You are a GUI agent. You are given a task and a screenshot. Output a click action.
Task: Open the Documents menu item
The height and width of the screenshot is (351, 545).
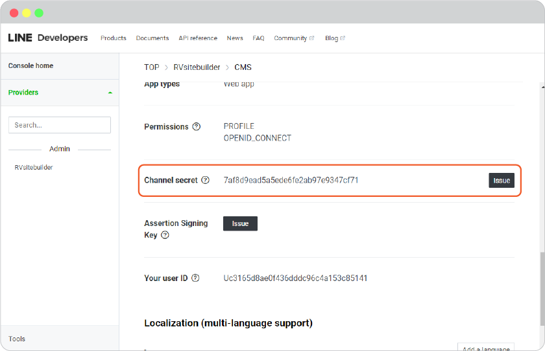[x=152, y=38]
